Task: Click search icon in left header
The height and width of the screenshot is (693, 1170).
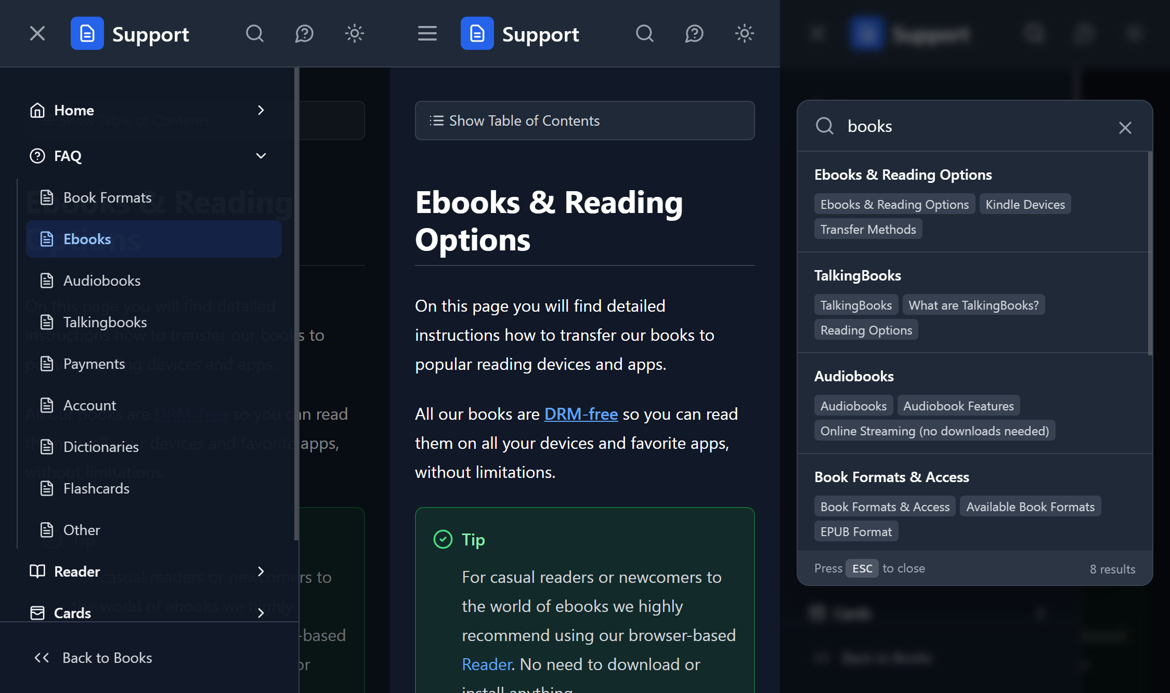Action: pyautogui.click(x=254, y=34)
